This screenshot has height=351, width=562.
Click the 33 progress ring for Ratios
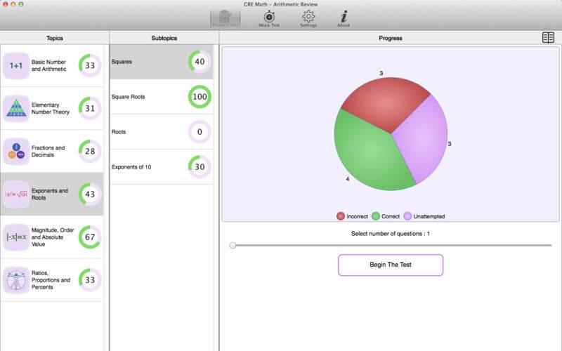pos(90,279)
